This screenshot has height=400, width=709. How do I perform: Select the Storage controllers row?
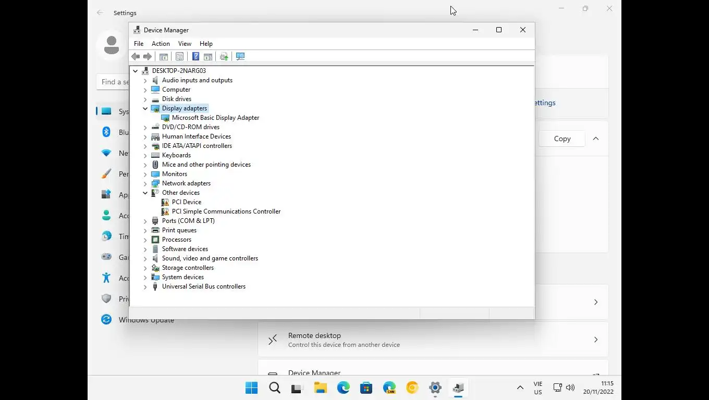tap(188, 268)
